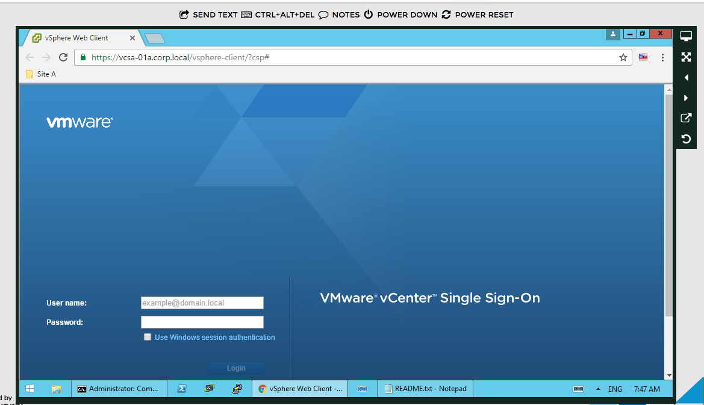Show hidden system tray icons
This screenshot has height=405, width=704.
click(598, 389)
